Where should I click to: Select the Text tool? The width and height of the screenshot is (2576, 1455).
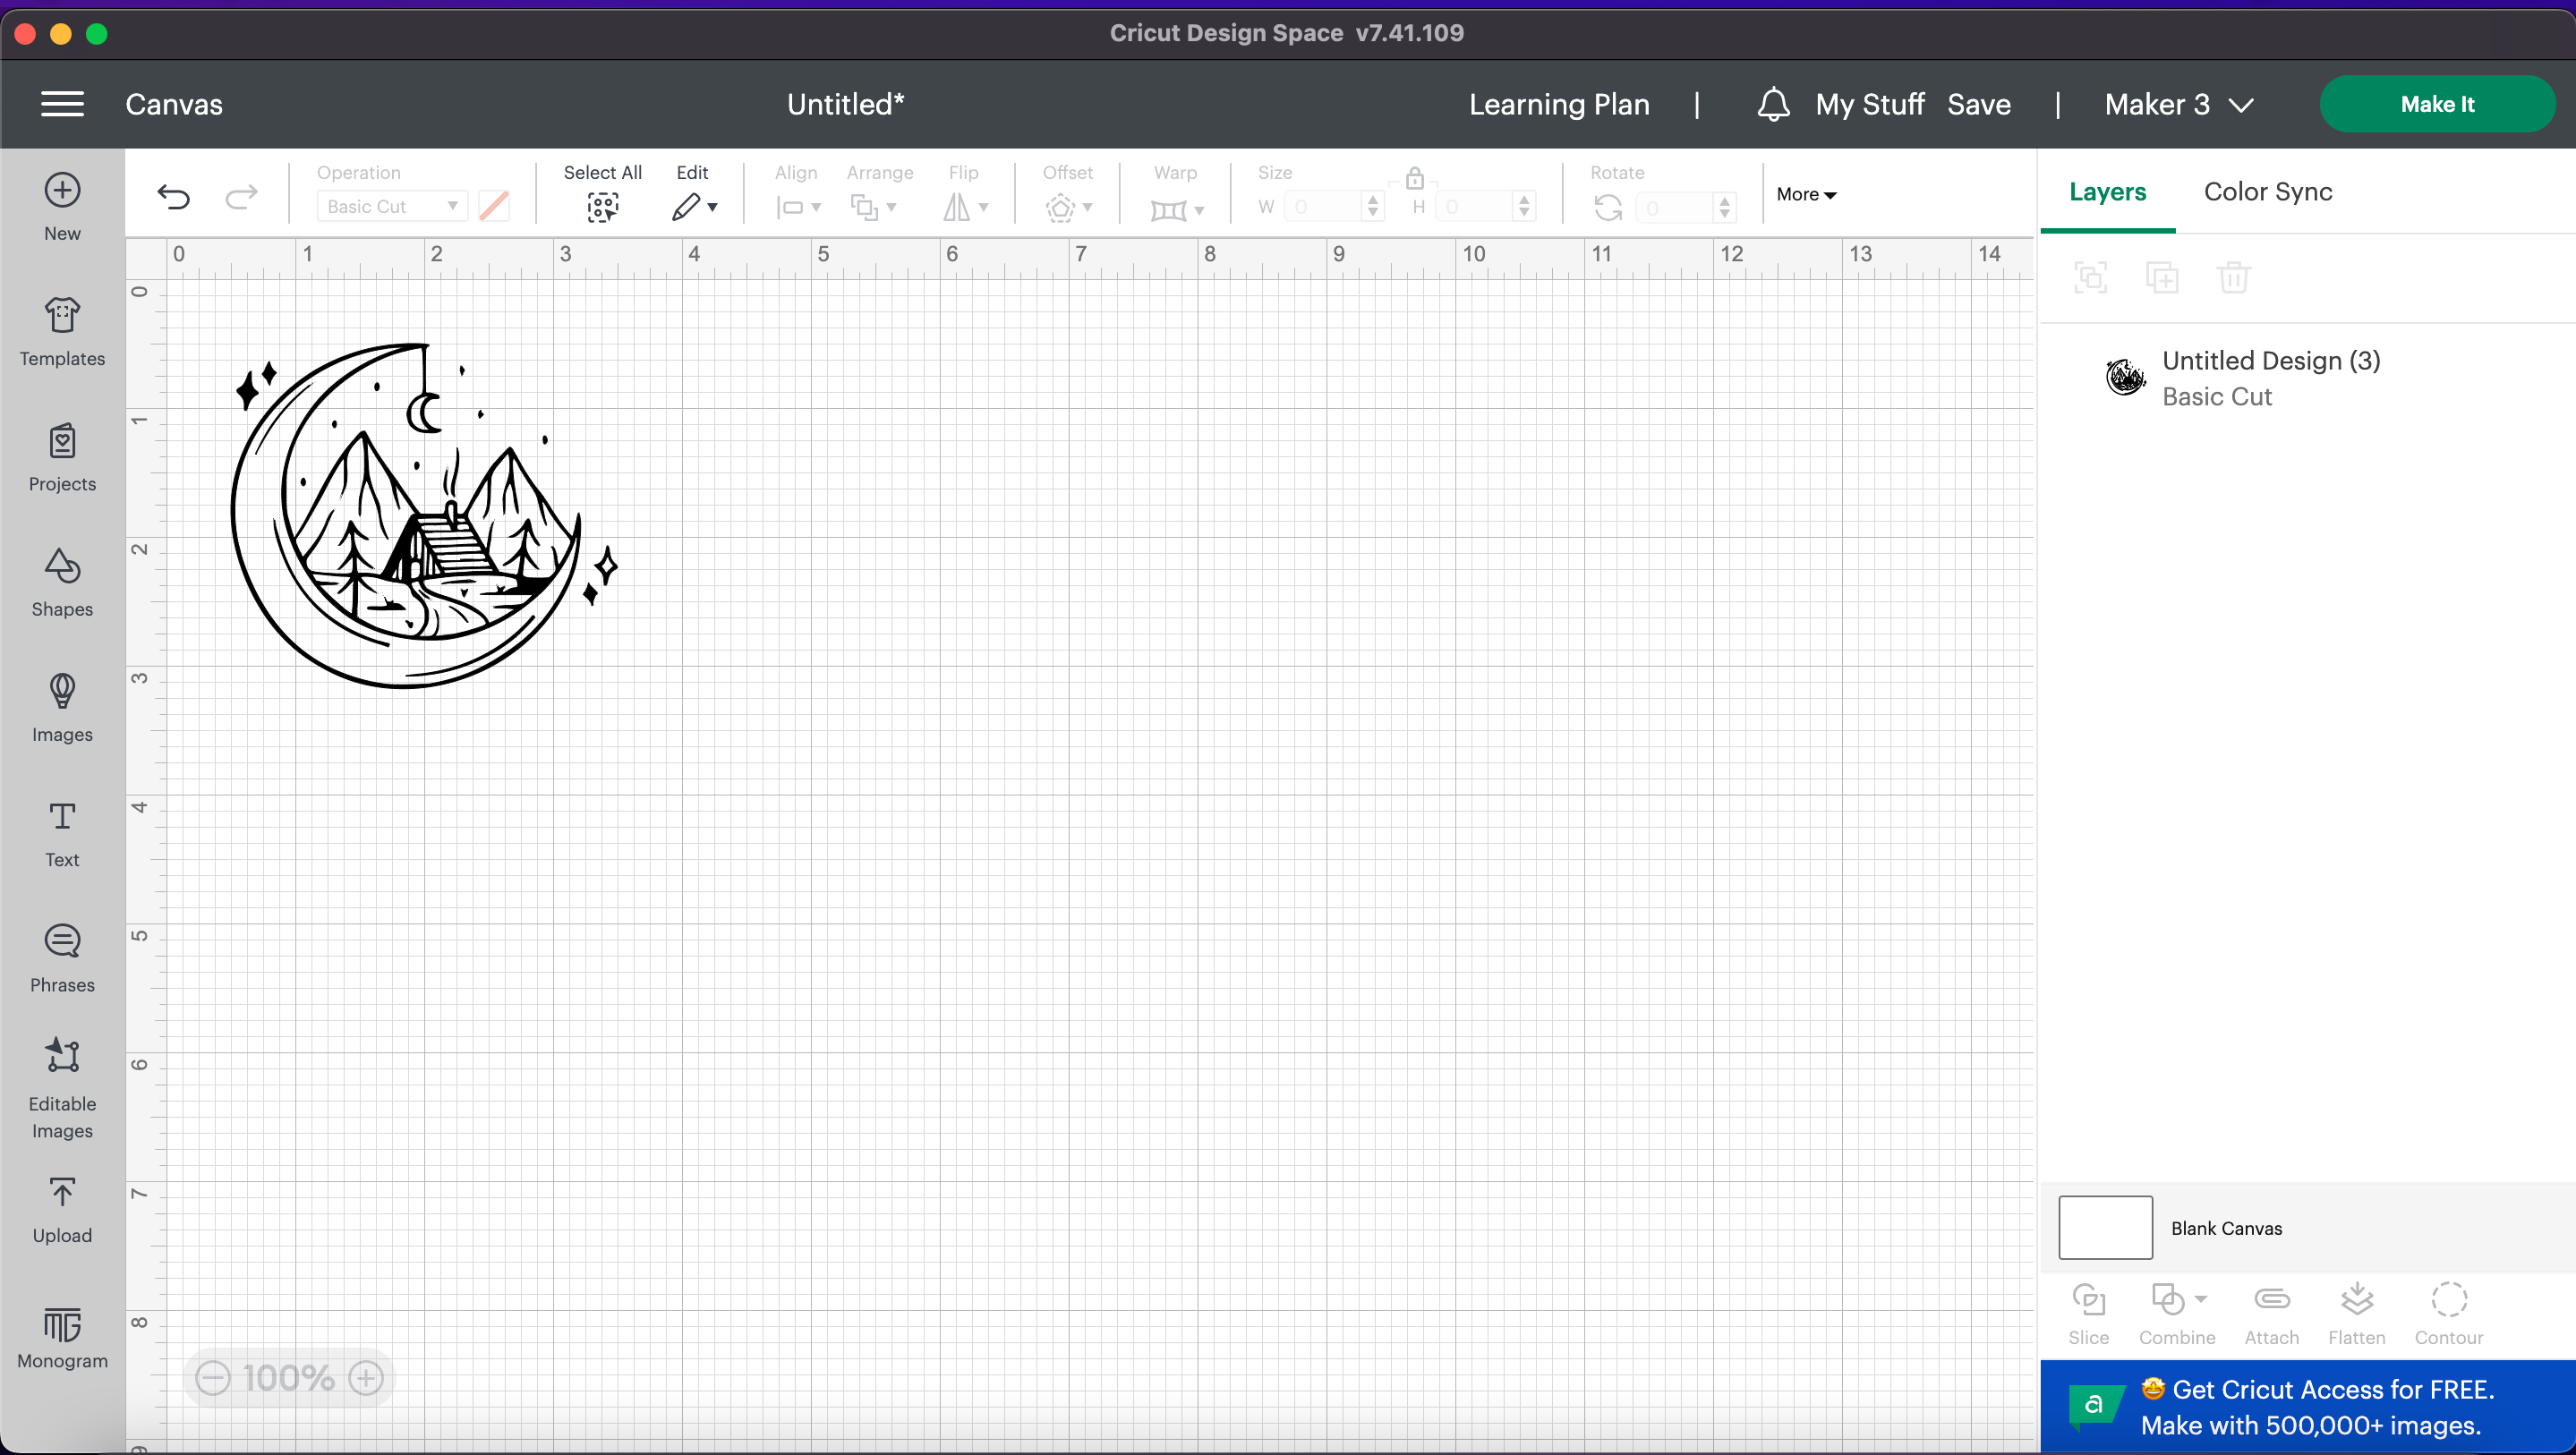(x=61, y=833)
